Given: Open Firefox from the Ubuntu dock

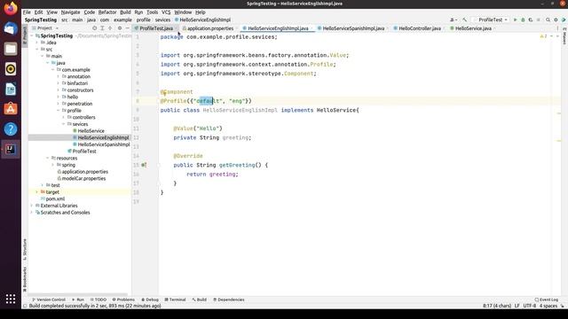Looking at the screenshot, I should [x=11, y=8].
